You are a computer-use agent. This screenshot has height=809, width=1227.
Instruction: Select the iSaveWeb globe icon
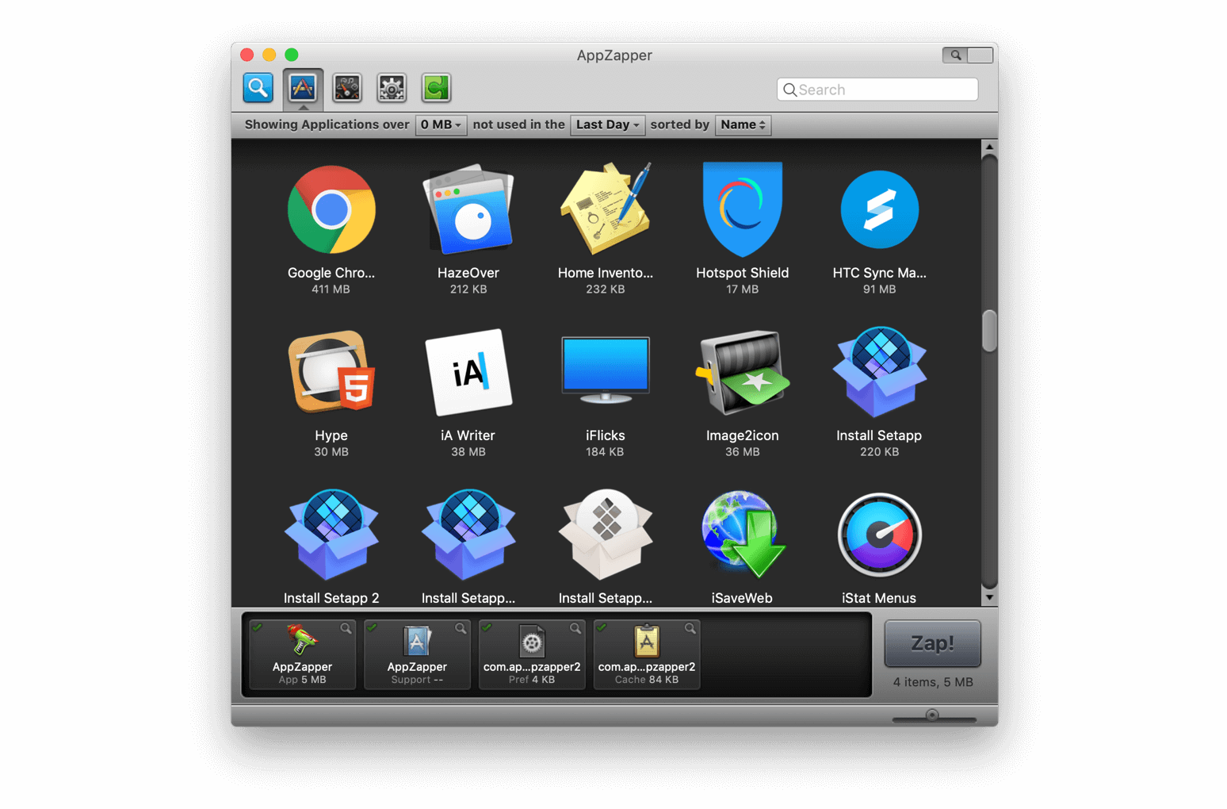pyautogui.click(x=743, y=535)
